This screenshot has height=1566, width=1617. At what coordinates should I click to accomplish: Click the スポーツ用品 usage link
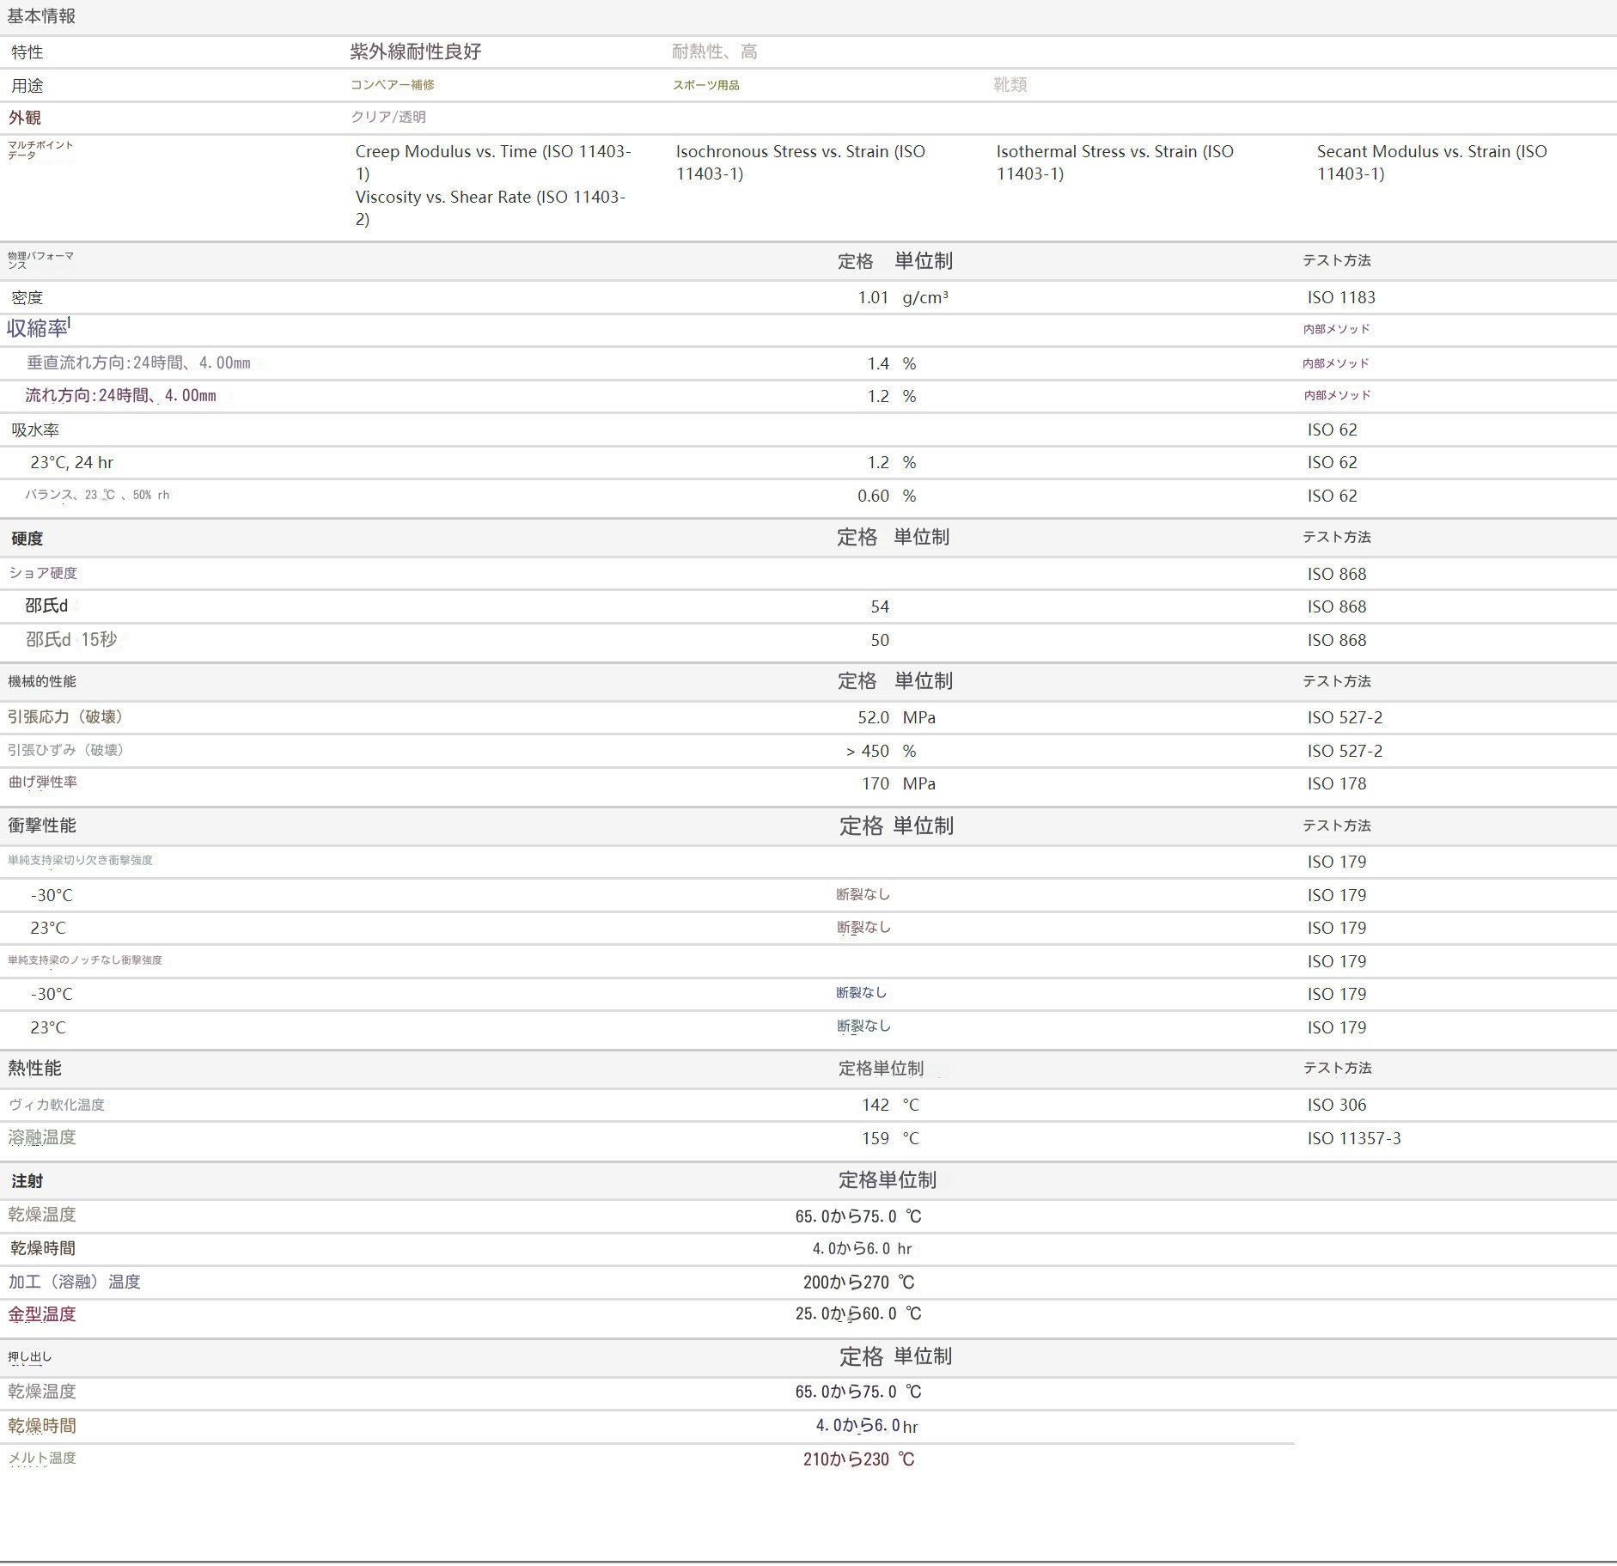705,85
